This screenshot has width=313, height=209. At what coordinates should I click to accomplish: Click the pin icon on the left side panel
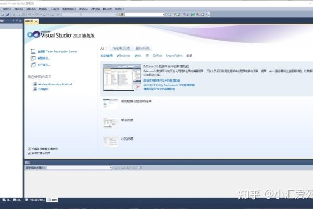[17, 21]
